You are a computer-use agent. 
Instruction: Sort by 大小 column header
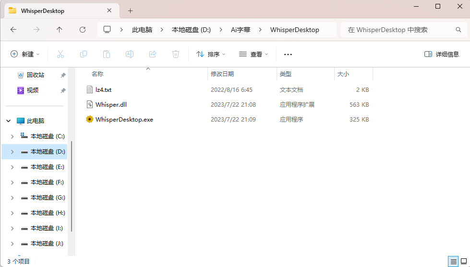(343, 74)
